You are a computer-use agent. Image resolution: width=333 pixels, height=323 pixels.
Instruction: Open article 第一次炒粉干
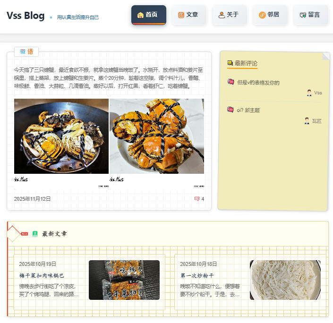coord(197,276)
